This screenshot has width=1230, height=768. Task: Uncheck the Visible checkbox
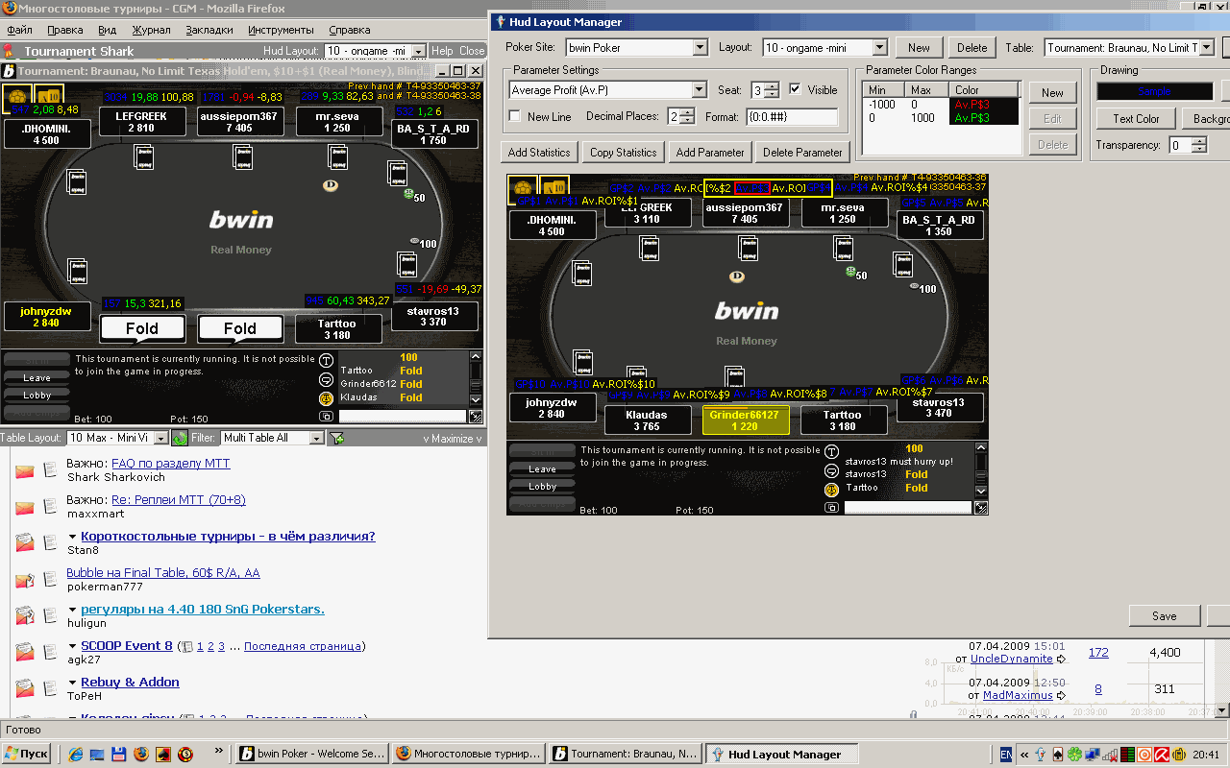[x=795, y=89]
